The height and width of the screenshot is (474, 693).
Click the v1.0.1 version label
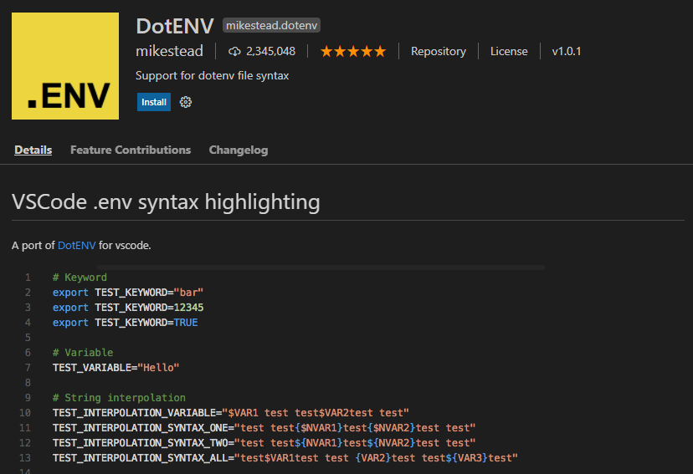[x=566, y=51]
